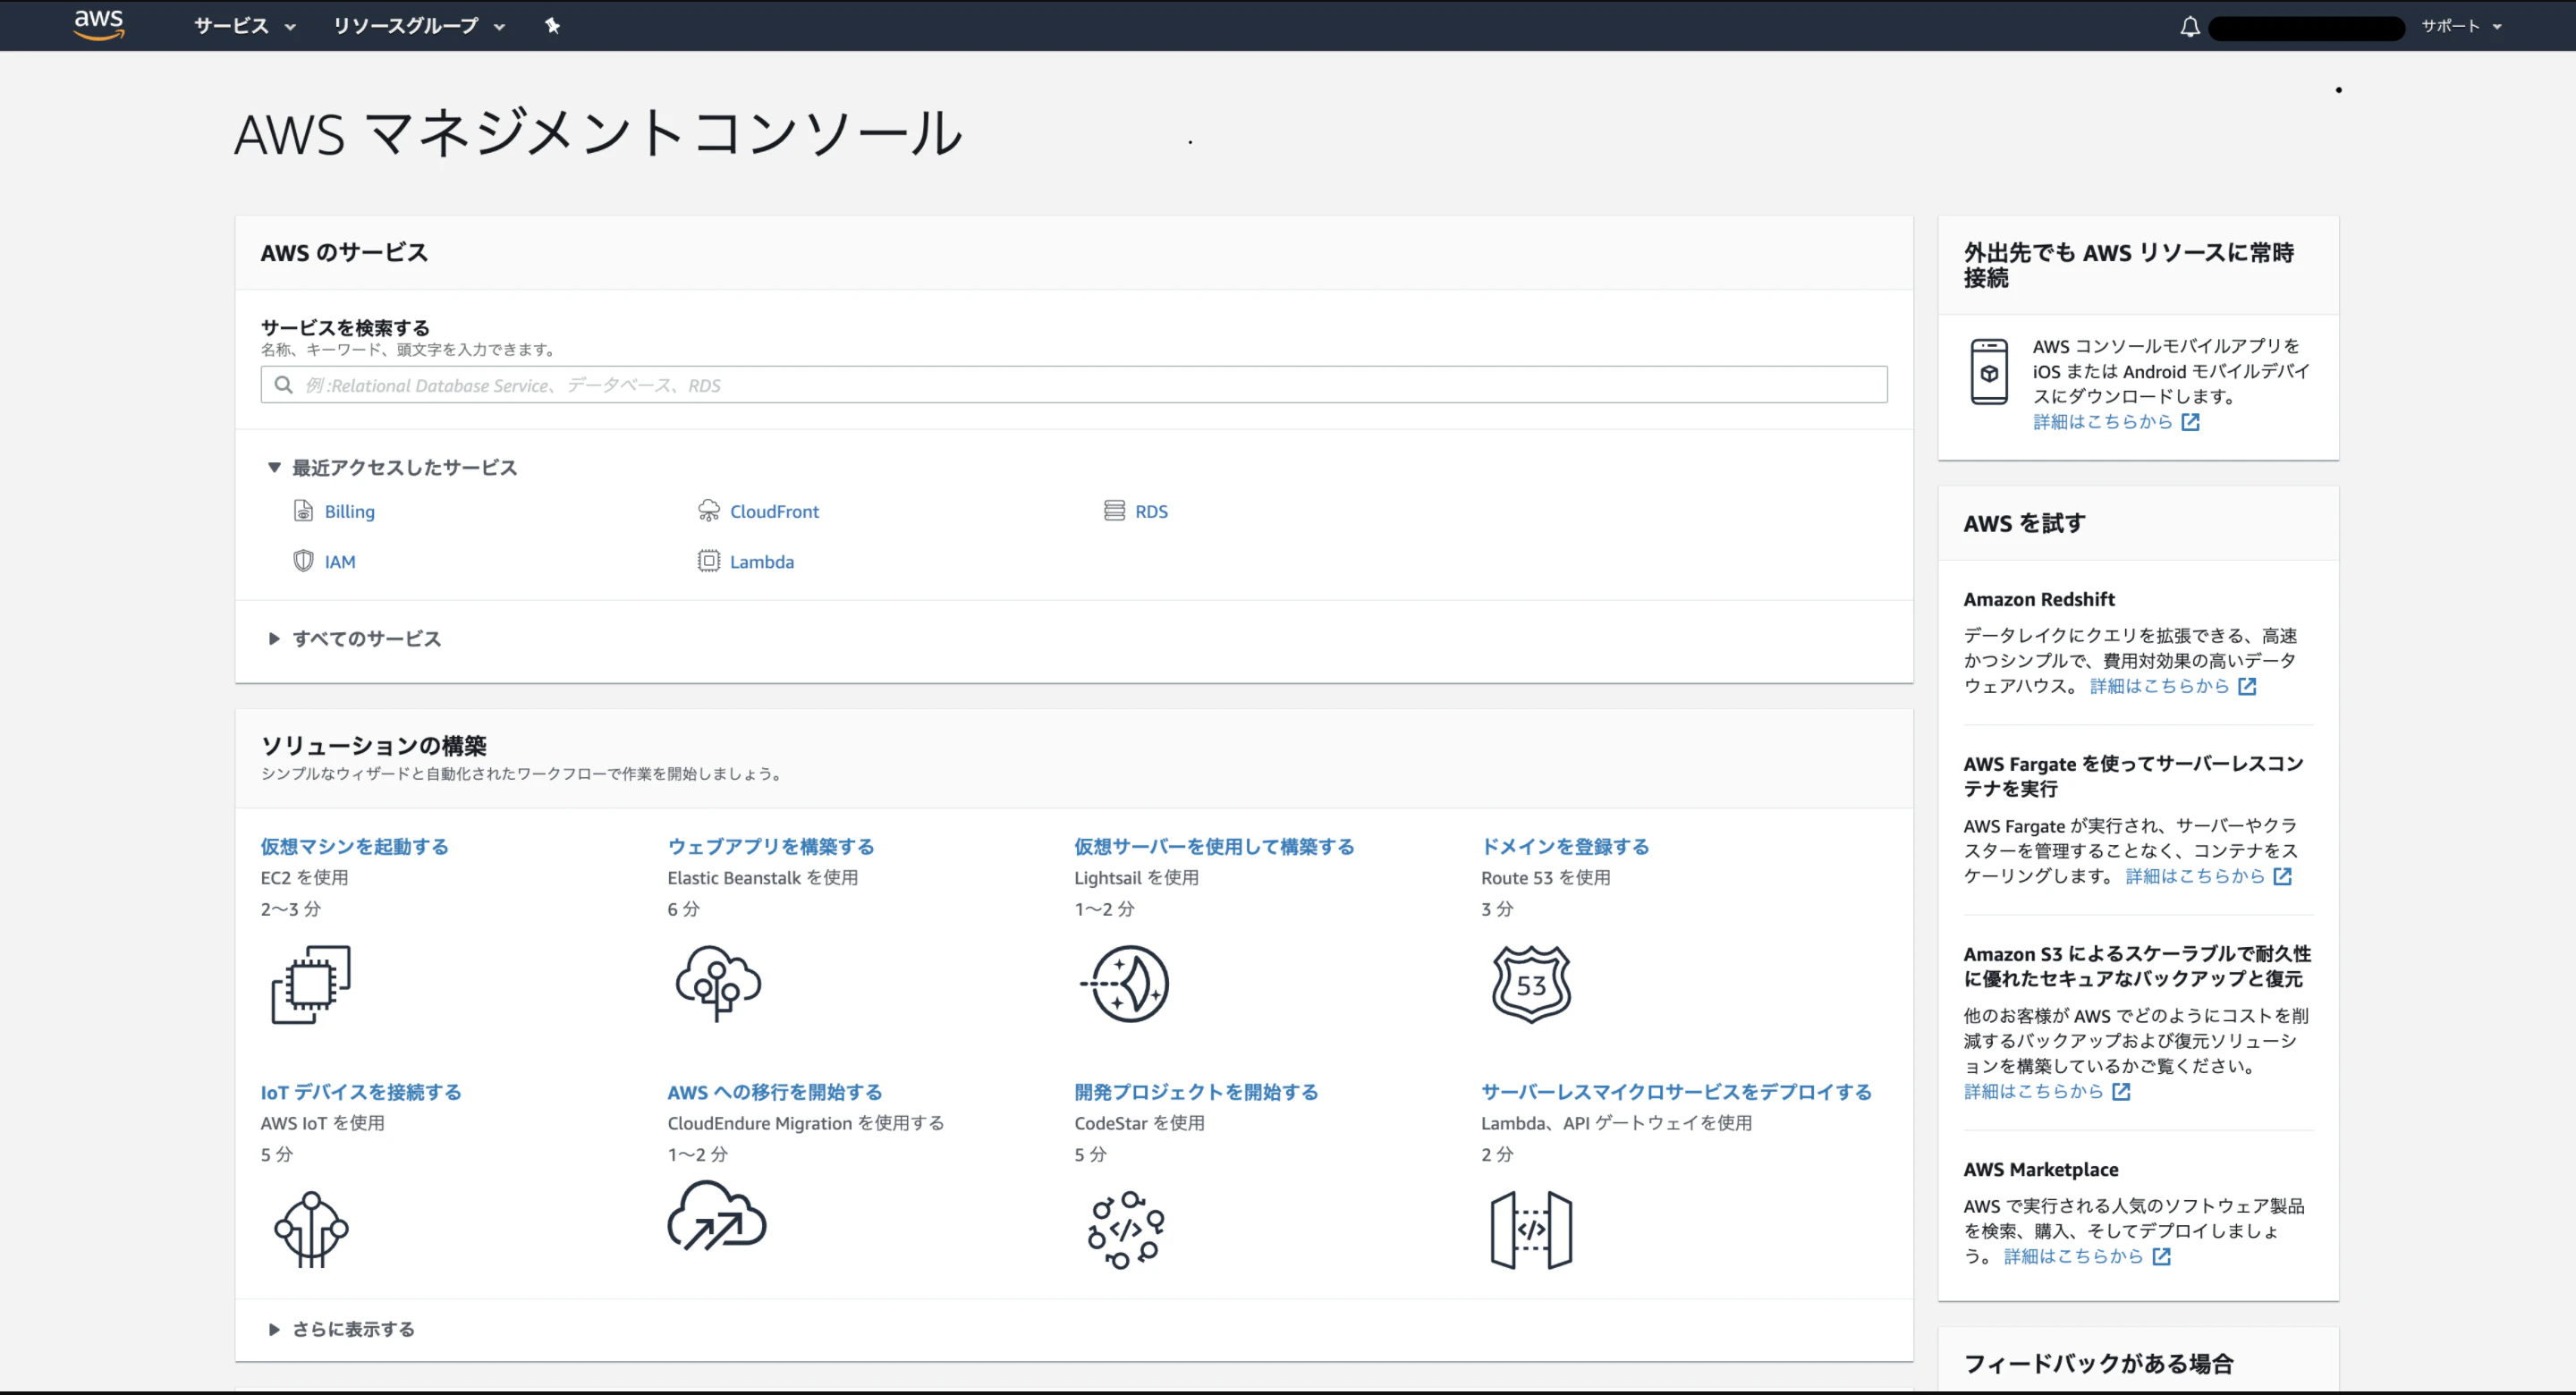
Task: Open the redacted account name menu
Action: pyautogui.click(x=2306, y=28)
